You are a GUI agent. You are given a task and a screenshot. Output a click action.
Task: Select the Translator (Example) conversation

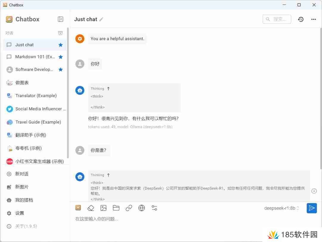coord(36,96)
